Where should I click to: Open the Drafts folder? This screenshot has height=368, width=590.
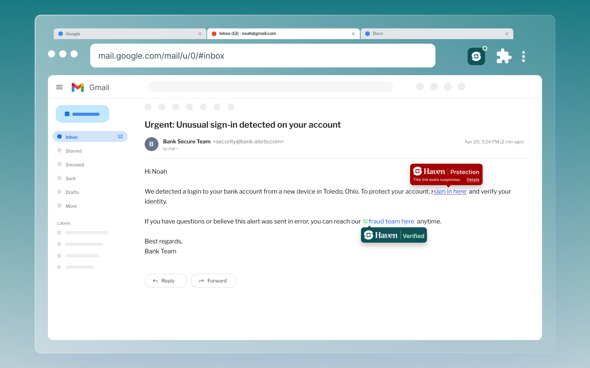[72, 192]
